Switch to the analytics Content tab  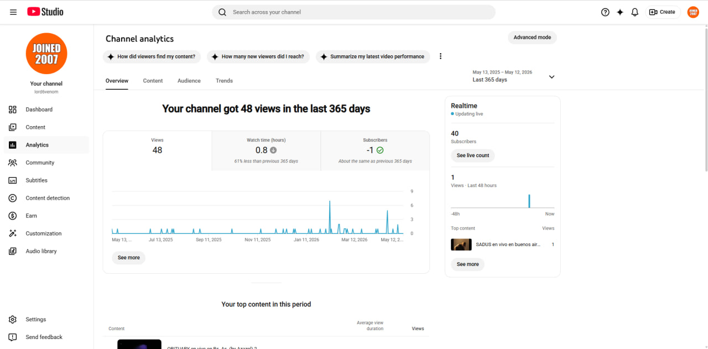coord(153,81)
